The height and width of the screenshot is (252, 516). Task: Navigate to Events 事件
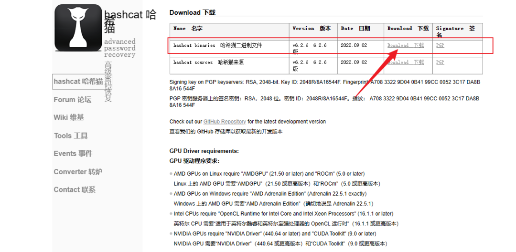pos(73,153)
